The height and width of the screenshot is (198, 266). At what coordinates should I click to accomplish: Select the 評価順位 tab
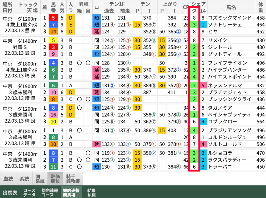pyautogui.click(x=55, y=179)
